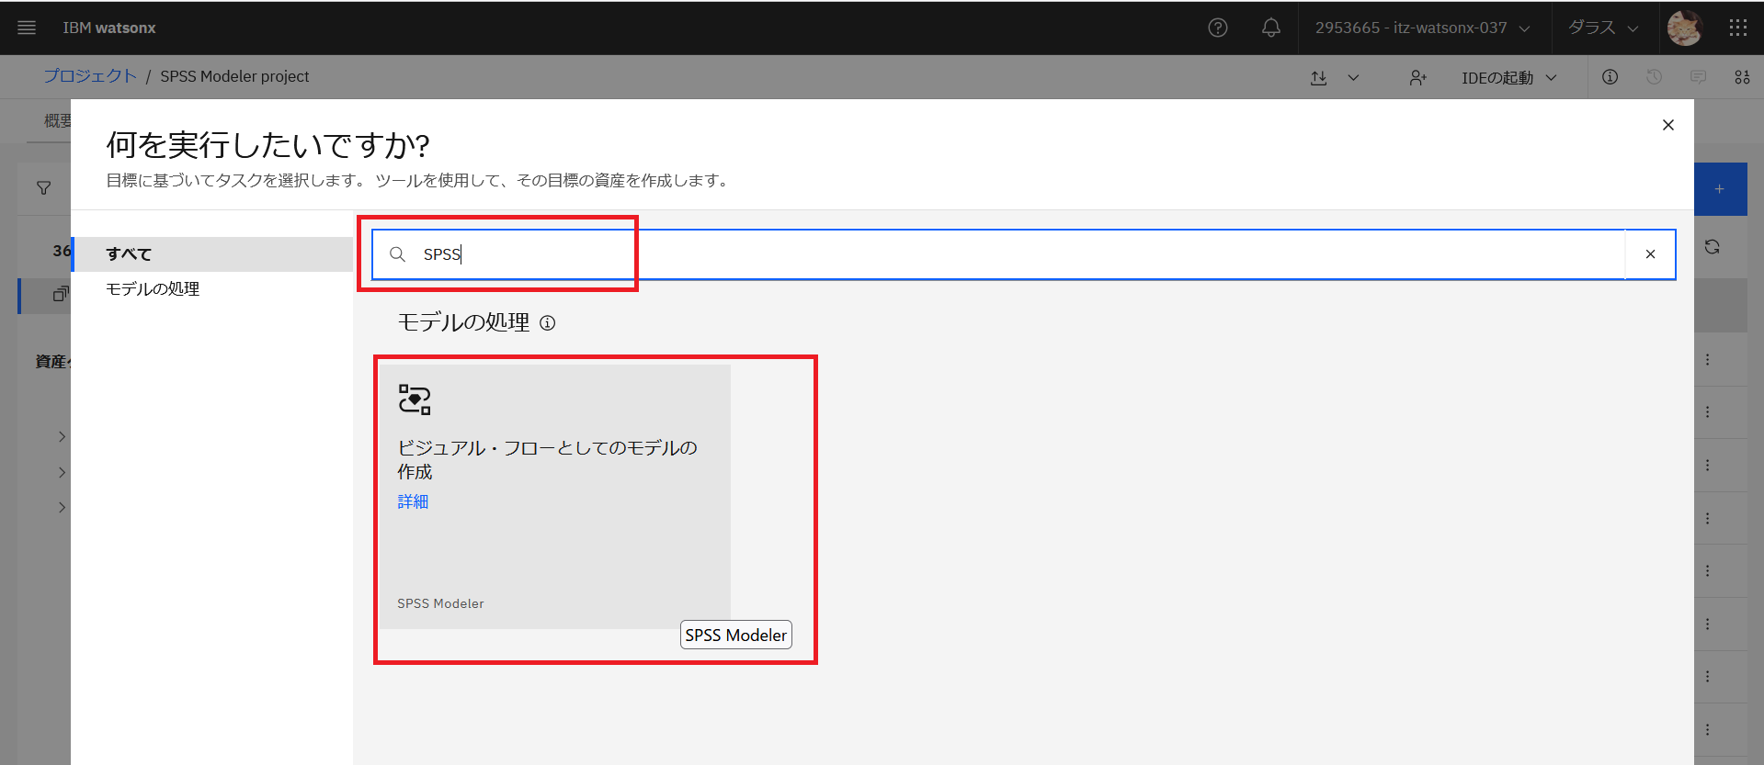Open the user avatar profile menu
Viewport: 1764px width, 765px height.
click(x=1685, y=28)
